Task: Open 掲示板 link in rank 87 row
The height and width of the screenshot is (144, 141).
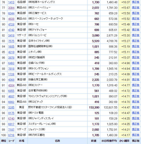Action: coord(136,63)
